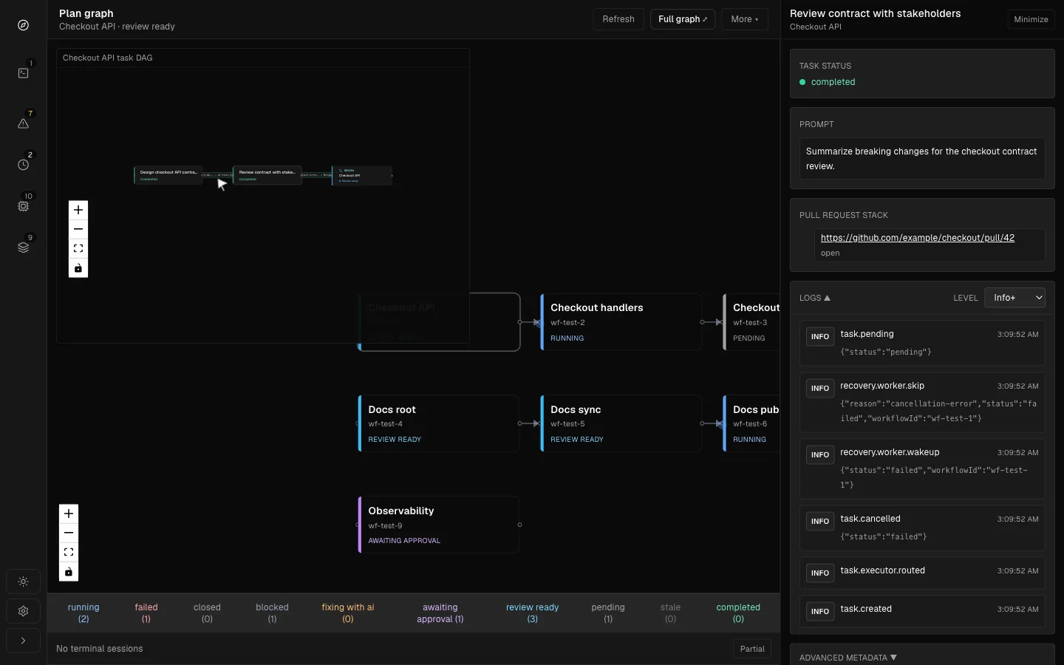Expand sidebar with the chevron button
1064x665 pixels.
[24, 641]
